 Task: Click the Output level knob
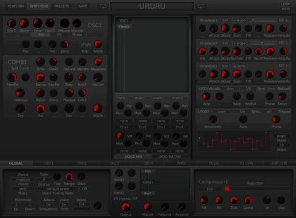tap(126, 208)
